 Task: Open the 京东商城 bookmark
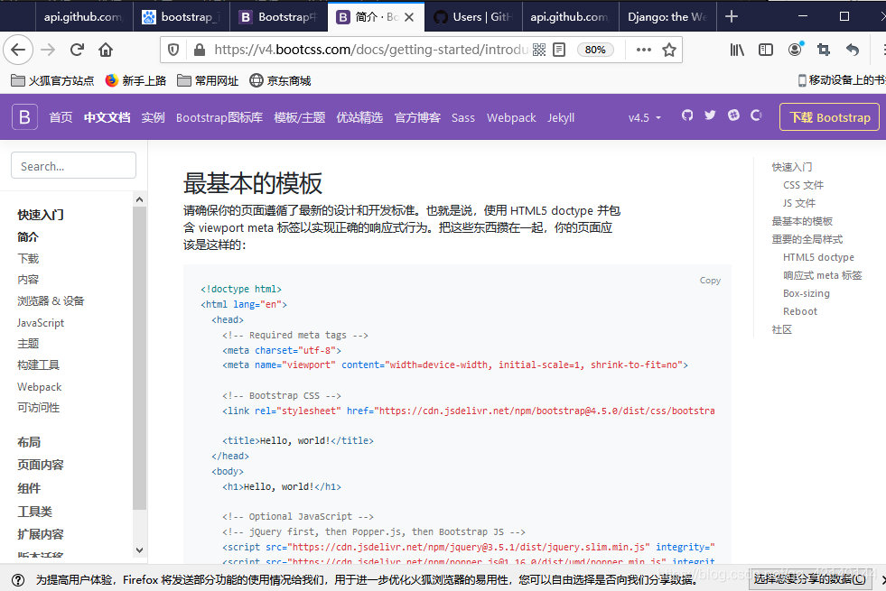coord(280,80)
